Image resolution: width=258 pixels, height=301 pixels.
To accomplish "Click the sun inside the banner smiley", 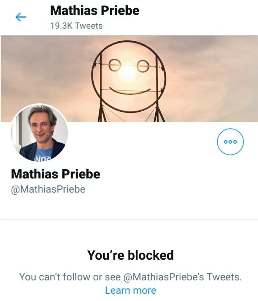I will pos(128,73).
